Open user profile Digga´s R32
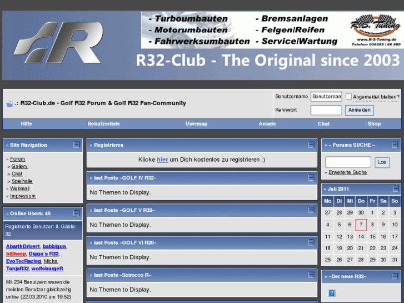Image resolution: width=404 pixels, height=303 pixels. tap(43, 254)
